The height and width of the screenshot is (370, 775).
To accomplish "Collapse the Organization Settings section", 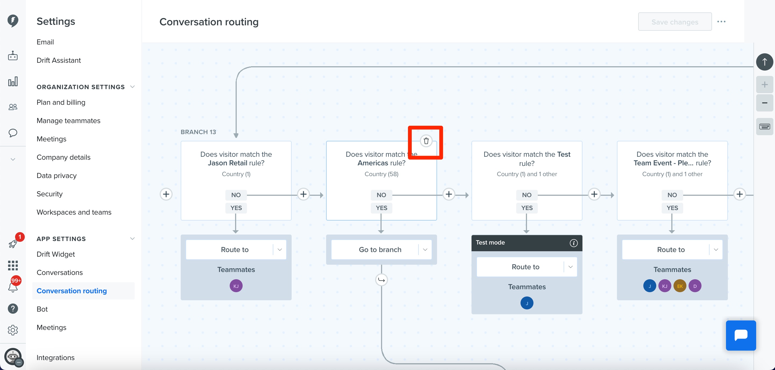I will click(132, 87).
